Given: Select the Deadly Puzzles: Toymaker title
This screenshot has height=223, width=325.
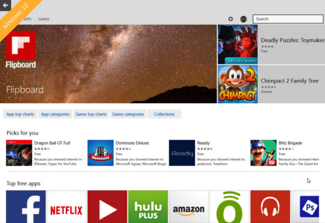Looking at the screenshot, I should click(x=292, y=40).
